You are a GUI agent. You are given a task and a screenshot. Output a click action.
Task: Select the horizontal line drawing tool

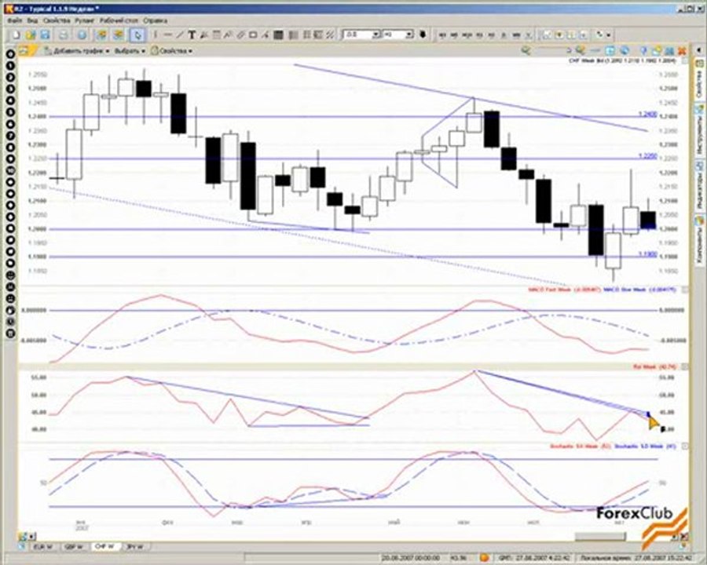[168, 35]
